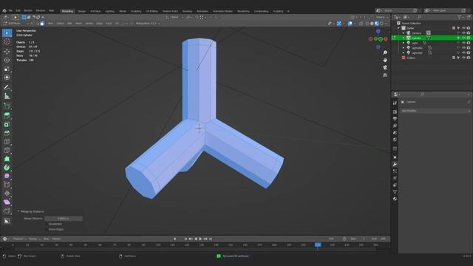The height and width of the screenshot is (266, 473).
Task: Select the Spin tool
Action: coord(7,168)
